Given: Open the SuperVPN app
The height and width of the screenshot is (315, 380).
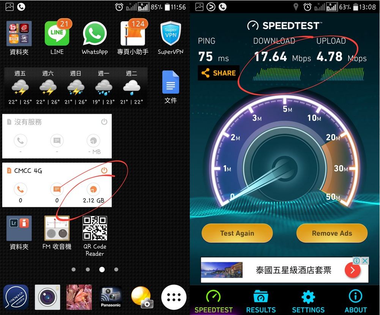Looking at the screenshot, I should 170,34.
